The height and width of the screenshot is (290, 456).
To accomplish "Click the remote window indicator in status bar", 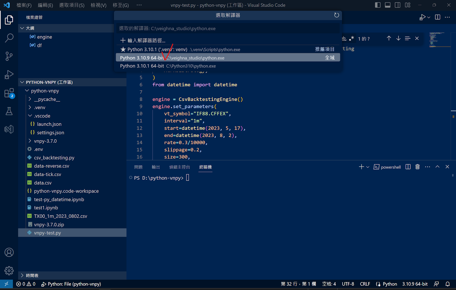I will click(x=6, y=284).
